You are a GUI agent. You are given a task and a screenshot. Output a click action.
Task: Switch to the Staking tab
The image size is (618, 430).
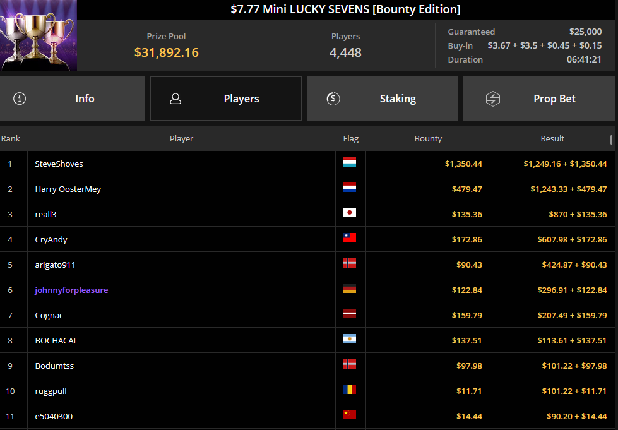383,99
